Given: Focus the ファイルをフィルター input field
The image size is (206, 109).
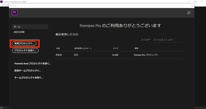Looking at the screenshot, I should 168,40.
